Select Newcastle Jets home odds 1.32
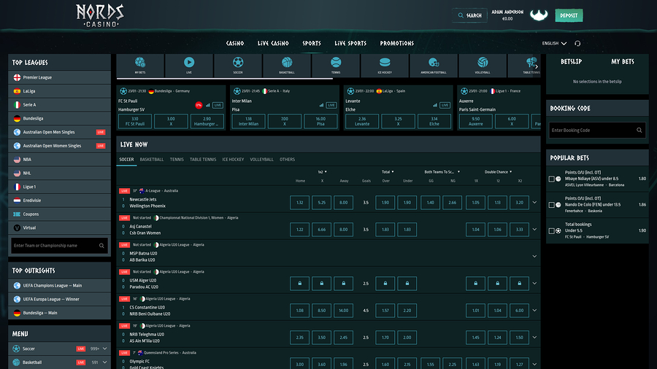The image size is (657, 369). [299, 203]
